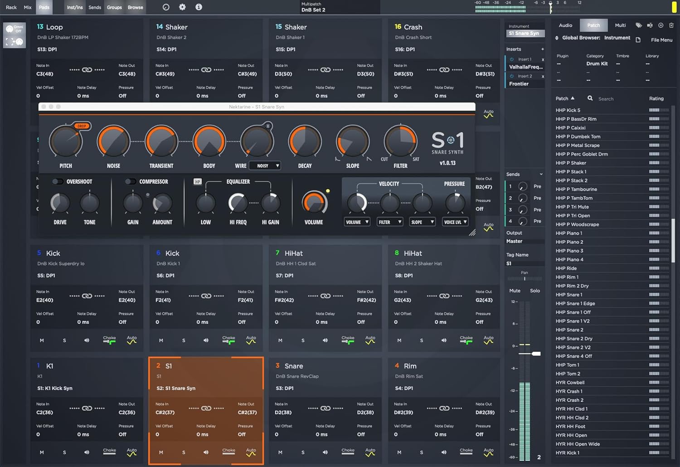
Task: Enable the Overshoot toggle in S1 Snare Syn
Action: [58, 181]
